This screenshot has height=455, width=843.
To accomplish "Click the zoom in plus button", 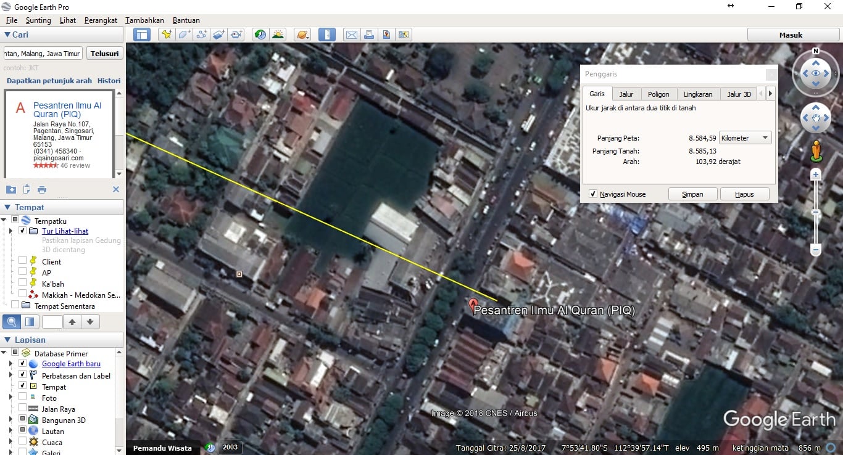I will [x=816, y=175].
